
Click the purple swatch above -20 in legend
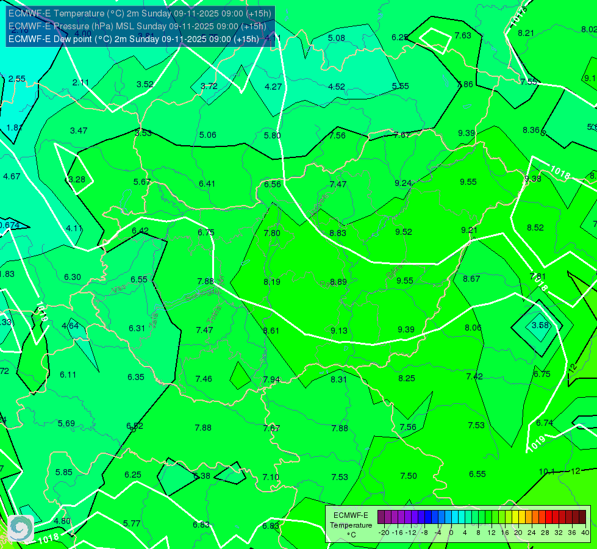click(x=381, y=517)
